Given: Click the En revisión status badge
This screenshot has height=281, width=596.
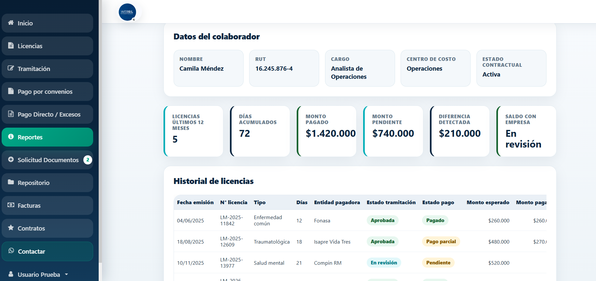Looking at the screenshot, I should (384, 263).
